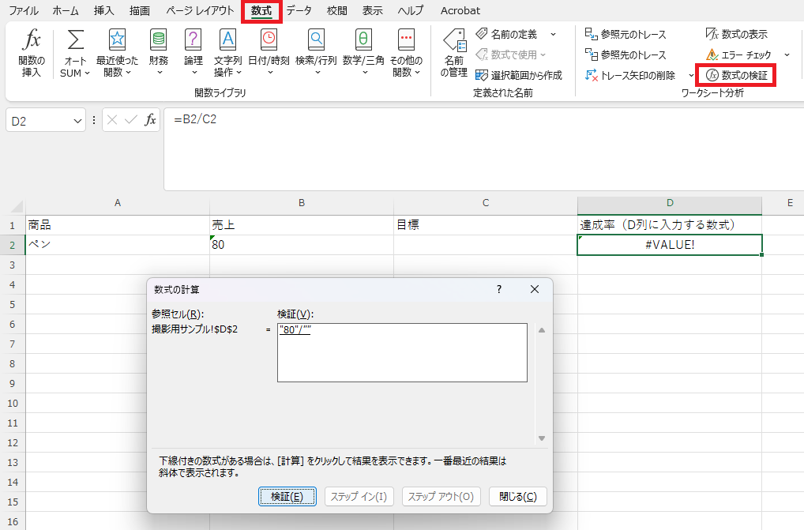804x530 pixels.
Task: Expand the Error Checking dropdown arrow
Action: click(x=787, y=55)
